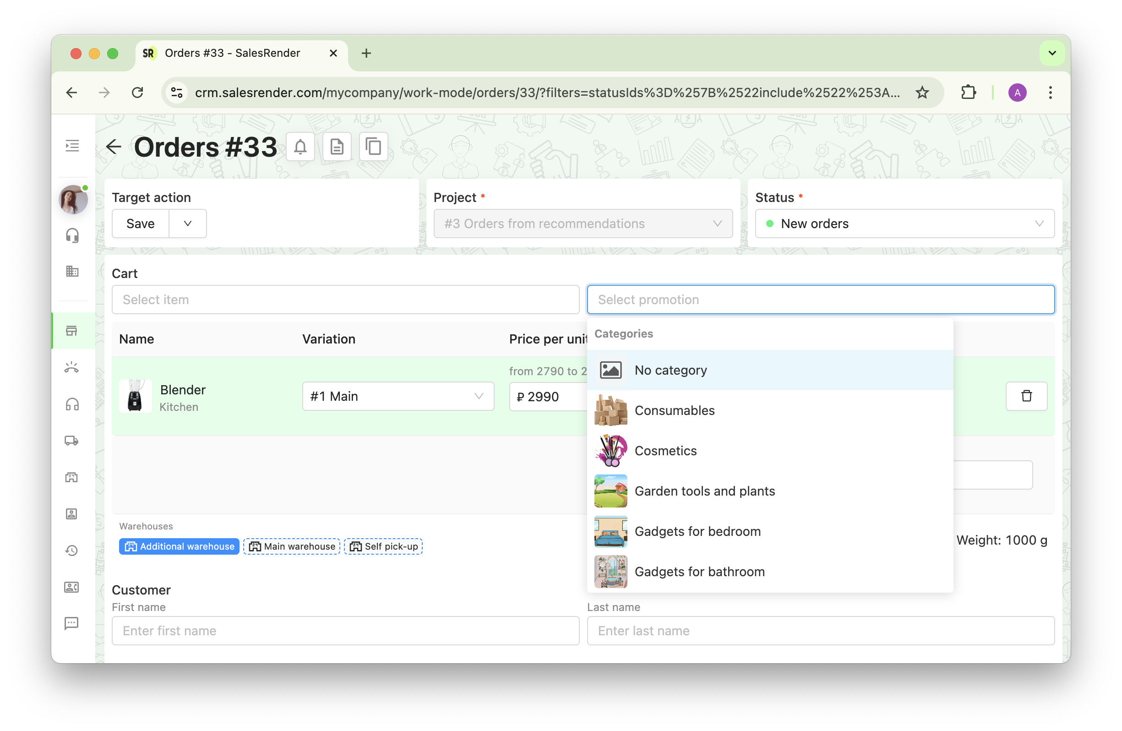Screen dimensions: 1122x731
Task: Click the price field showing 2990
Action: [x=548, y=397]
